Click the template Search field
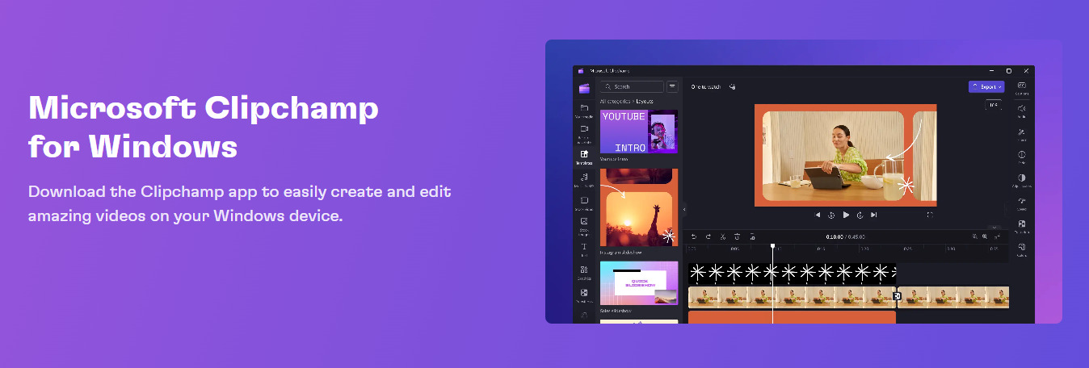The image size is (1089, 368). click(632, 86)
